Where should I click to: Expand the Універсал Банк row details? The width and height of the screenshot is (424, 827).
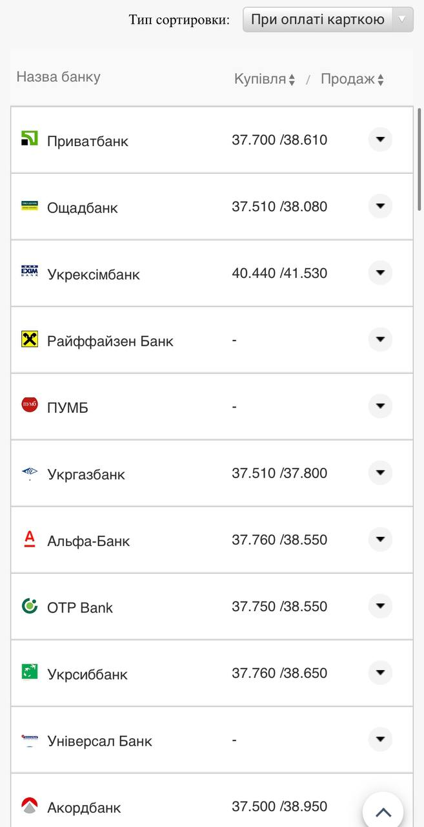click(x=380, y=739)
